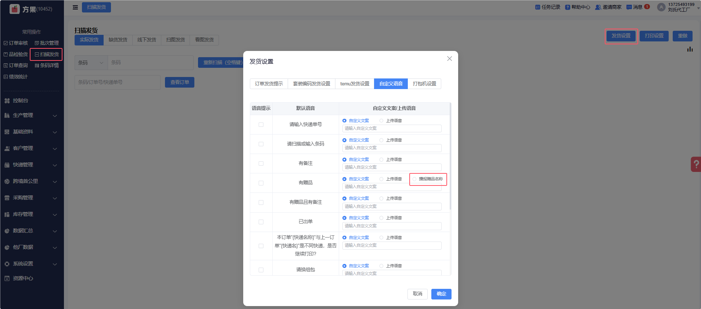This screenshot has height=309, width=701.
Task: Open the 任务记录 task records icon
Action: click(538, 7)
